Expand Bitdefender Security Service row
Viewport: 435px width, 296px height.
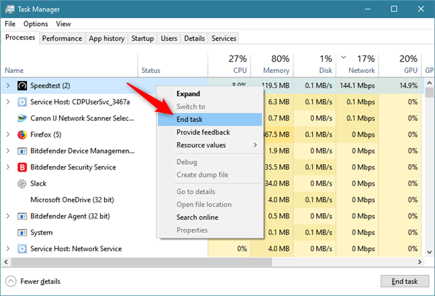(8, 167)
